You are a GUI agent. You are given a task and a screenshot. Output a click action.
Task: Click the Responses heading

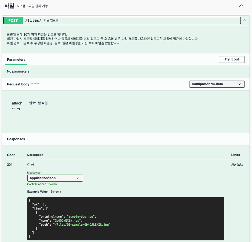click(16, 139)
